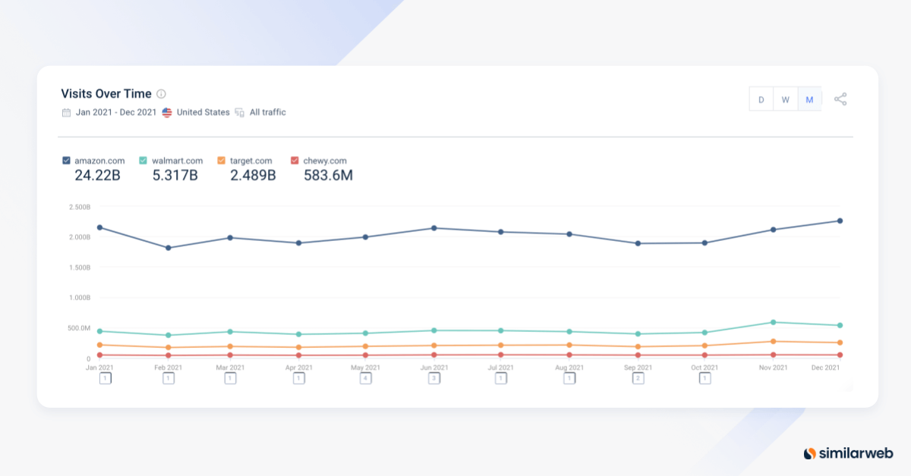Click the walmart.com legend label
The height and width of the screenshot is (476, 911).
[x=177, y=161]
